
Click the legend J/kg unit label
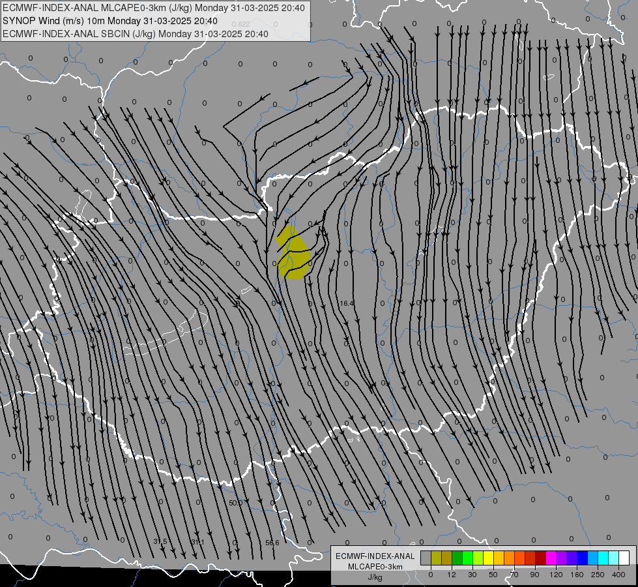click(x=375, y=577)
